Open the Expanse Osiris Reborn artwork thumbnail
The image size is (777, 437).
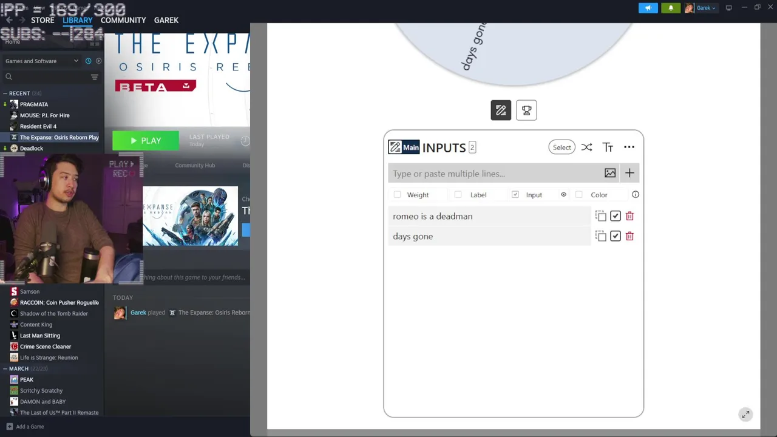coord(190,216)
